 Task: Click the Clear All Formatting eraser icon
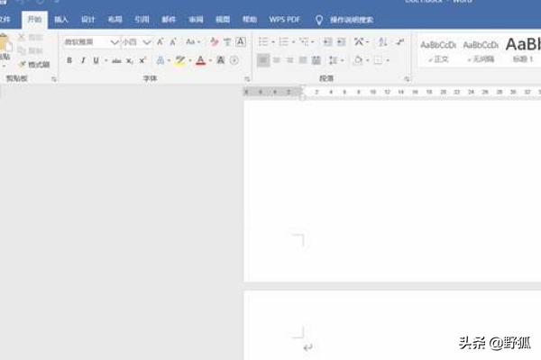(x=215, y=42)
